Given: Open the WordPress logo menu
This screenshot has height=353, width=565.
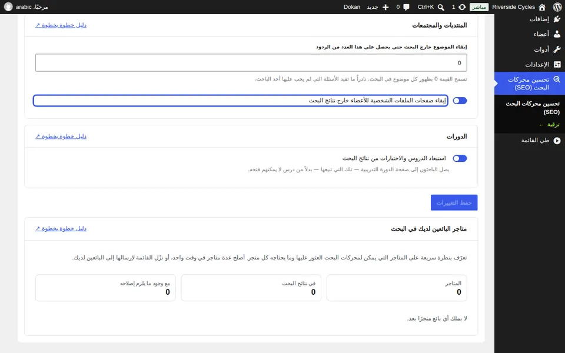Looking at the screenshot, I should coord(557,7).
